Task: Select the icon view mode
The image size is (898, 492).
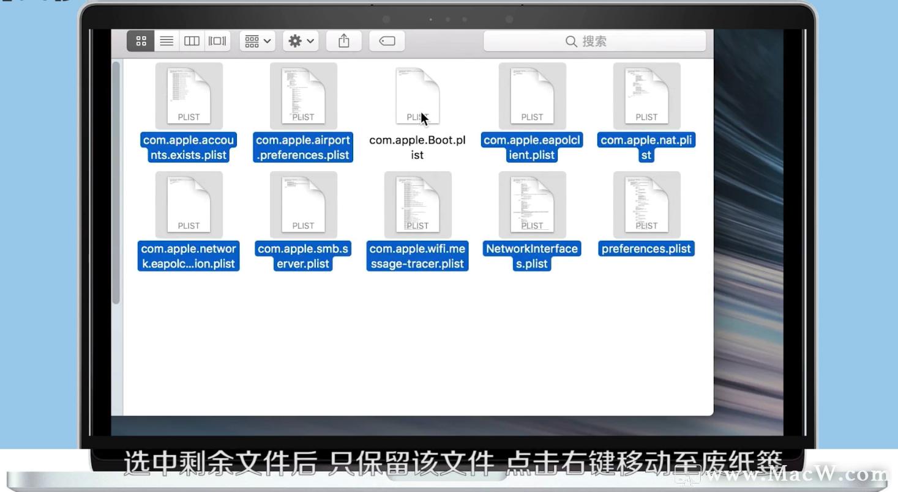Action: coord(140,41)
